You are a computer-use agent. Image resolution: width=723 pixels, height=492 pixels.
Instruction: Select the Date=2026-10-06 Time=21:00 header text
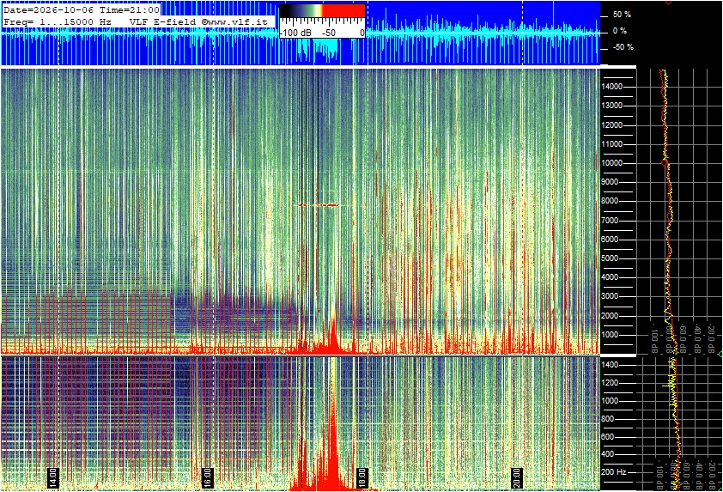[x=82, y=9]
